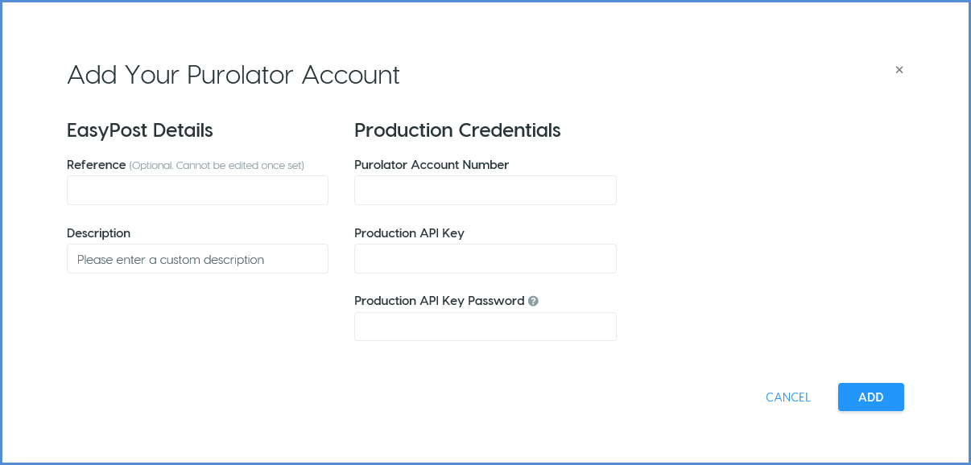The width and height of the screenshot is (971, 465).
Task: Click the Purolator Account Number label
Action: (x=432, y=165)
